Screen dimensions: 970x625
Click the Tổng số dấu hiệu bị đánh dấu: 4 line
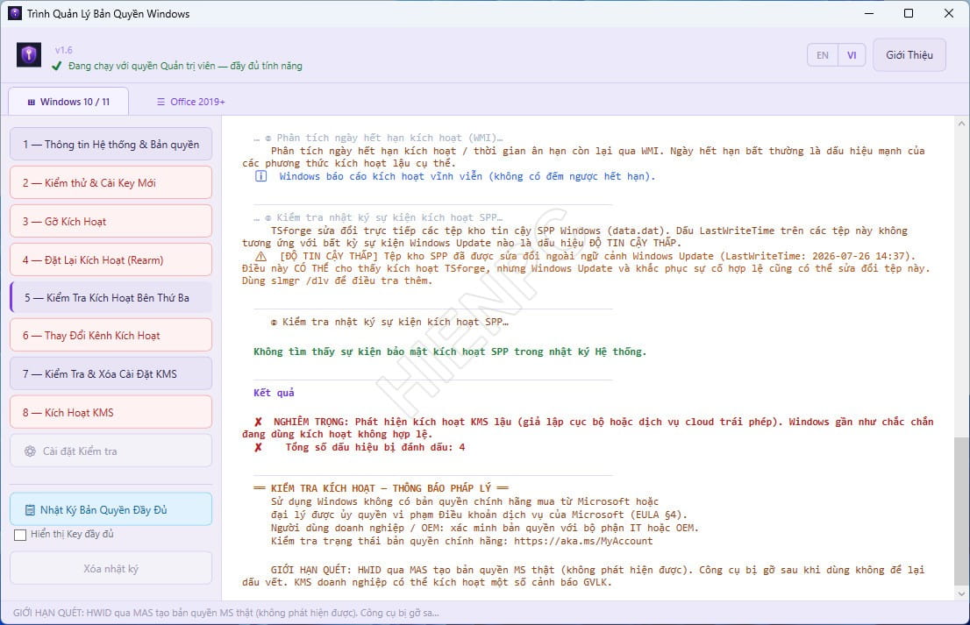(374, 447)
